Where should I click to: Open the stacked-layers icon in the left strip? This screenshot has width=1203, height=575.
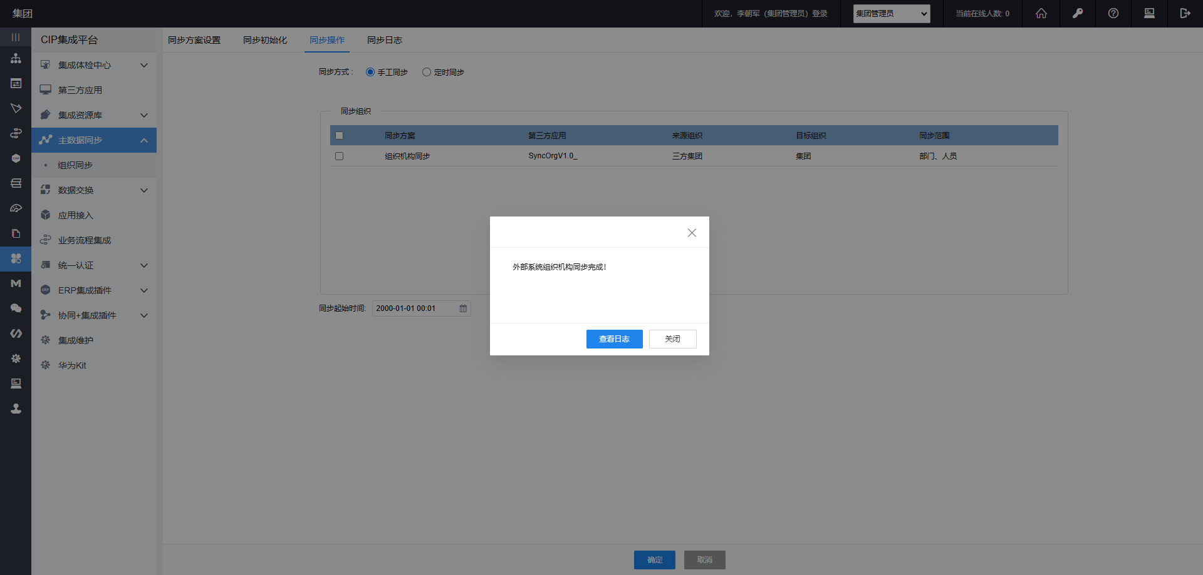pos(16,183)
